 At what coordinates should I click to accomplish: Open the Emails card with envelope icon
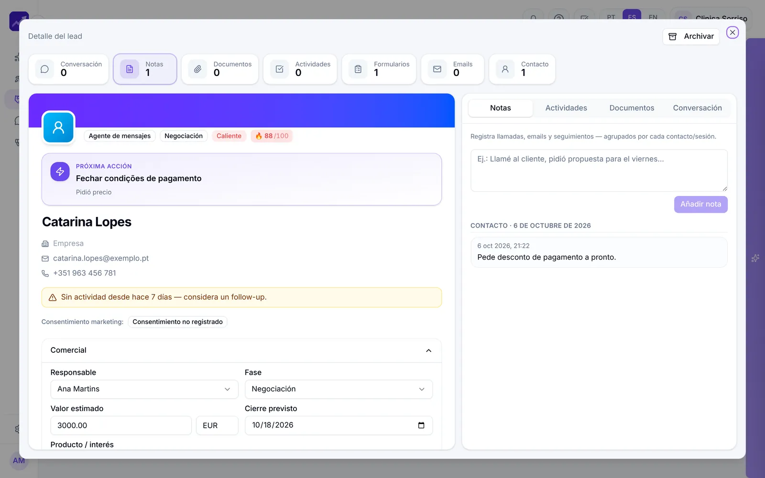point(453,69)
